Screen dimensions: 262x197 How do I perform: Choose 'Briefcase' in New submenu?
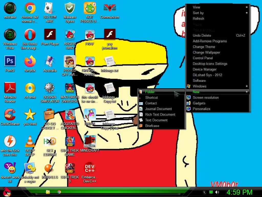[161, 126]
